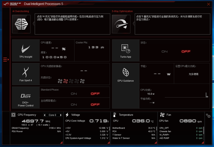Click the Chassis fan row
The image size is (214, 147).
tap(181, 131)
